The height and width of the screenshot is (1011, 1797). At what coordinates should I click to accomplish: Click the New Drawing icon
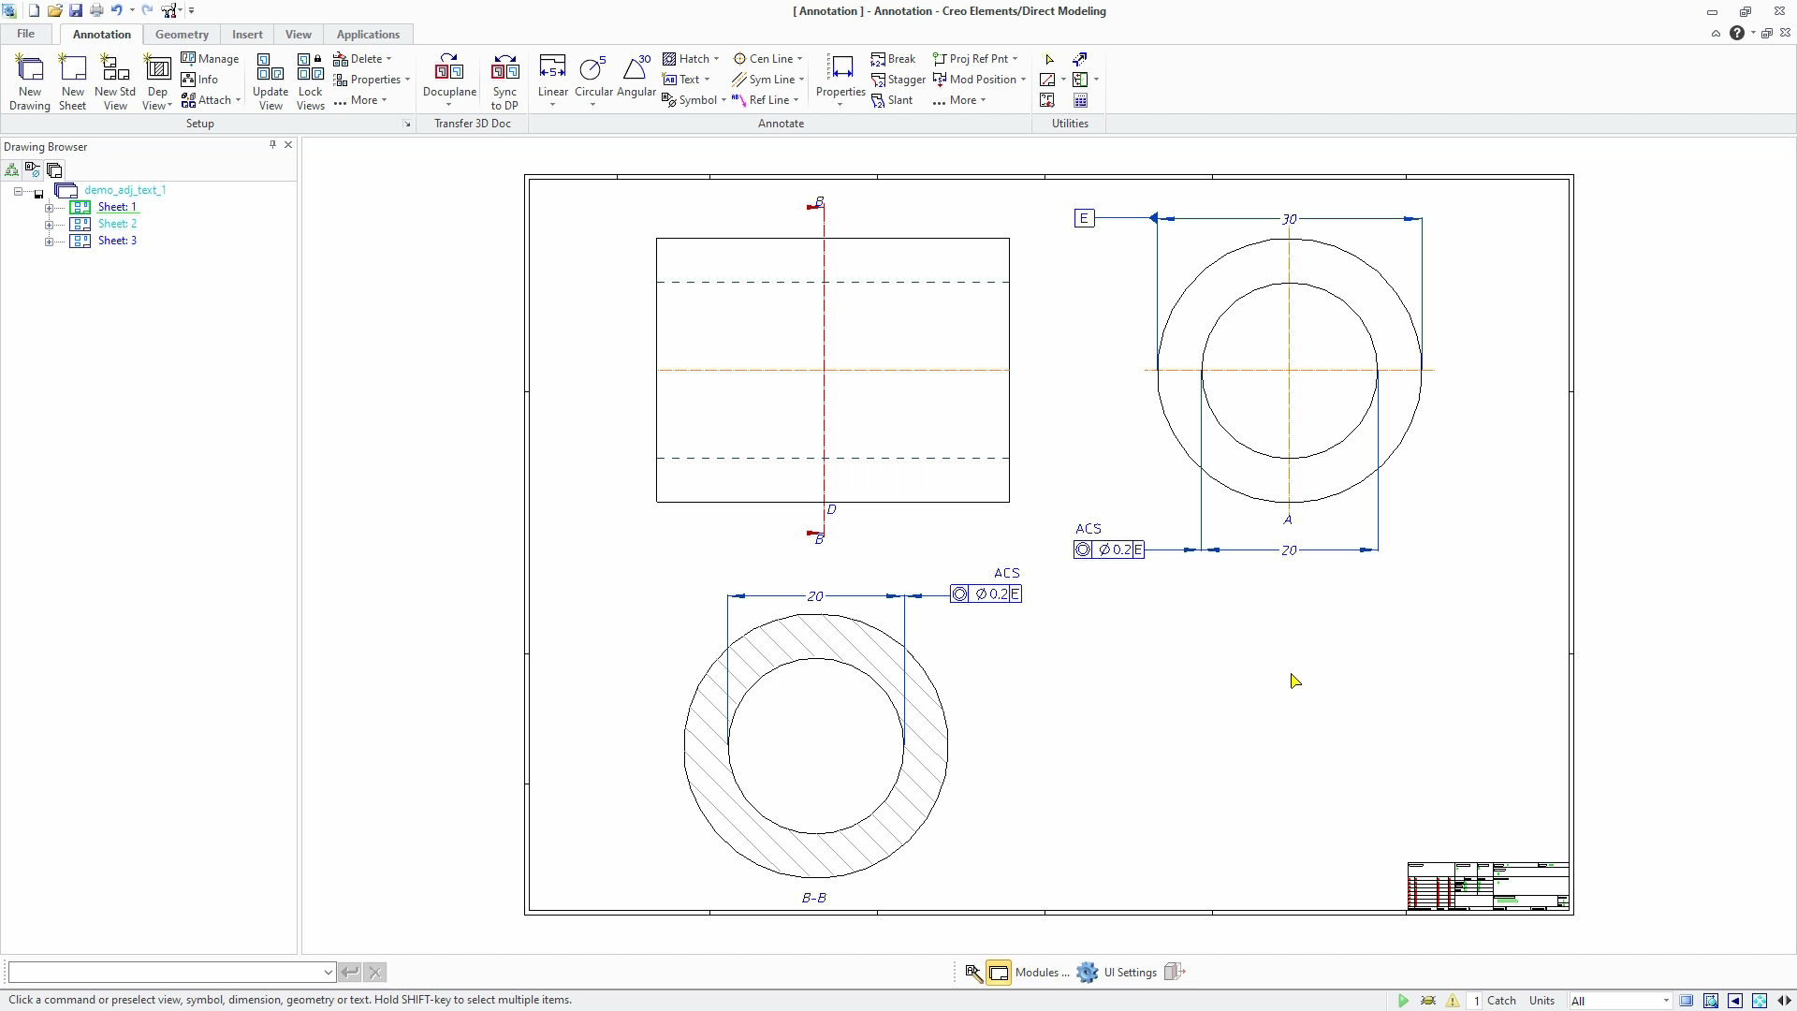tap(30, 81)
